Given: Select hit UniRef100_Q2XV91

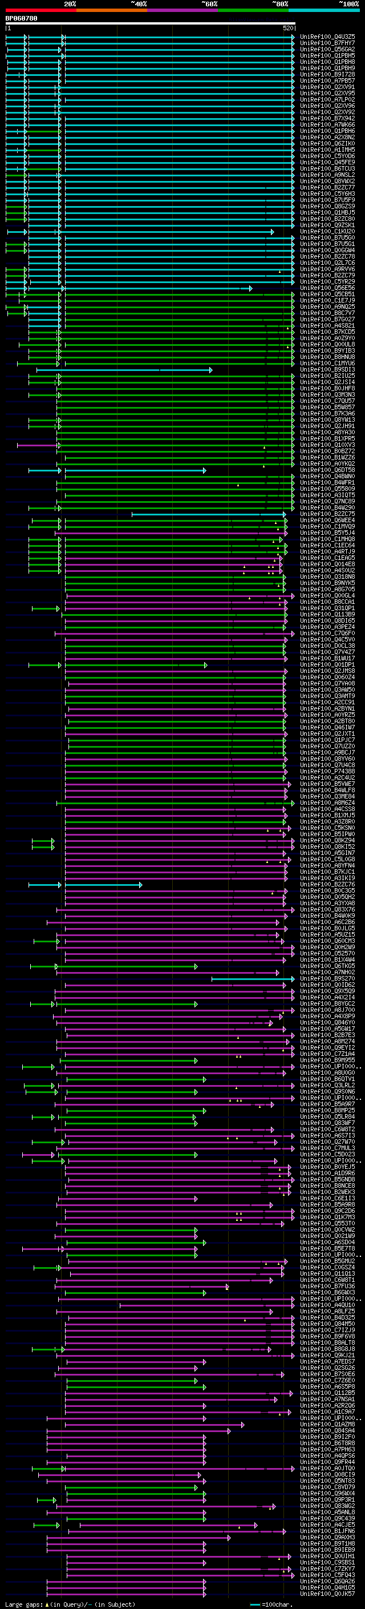Looking at the screenshot, I should coord(327,87).
